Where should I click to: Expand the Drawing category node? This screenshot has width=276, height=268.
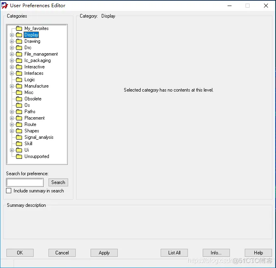tap(12, 41)
